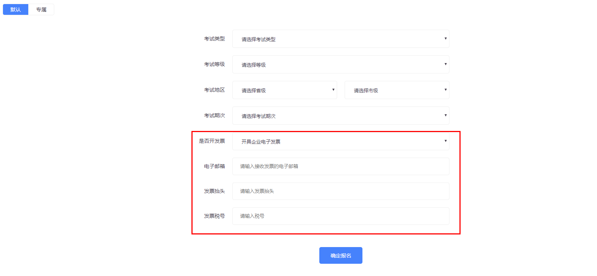Screen dimensions: 597x276
Task: Click the arrow icon of 考试期次 selector
Action: [445, 115]
